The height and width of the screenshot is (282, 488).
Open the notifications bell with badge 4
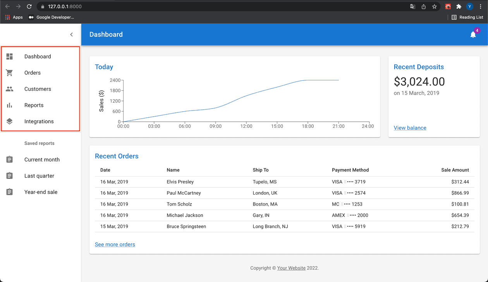pyautogui.click(x=473, y=34)
